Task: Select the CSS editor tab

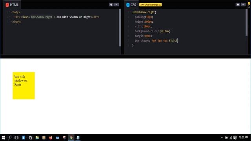Action: (x=131, y=5)
